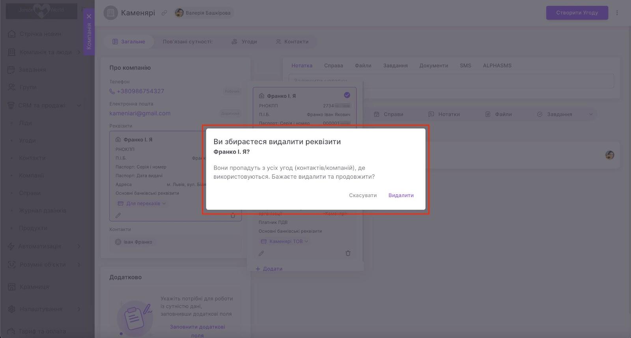Open the Завдання calendar icon in the sidebar
This screenshot has width=631, height=338.
[11, 70]
